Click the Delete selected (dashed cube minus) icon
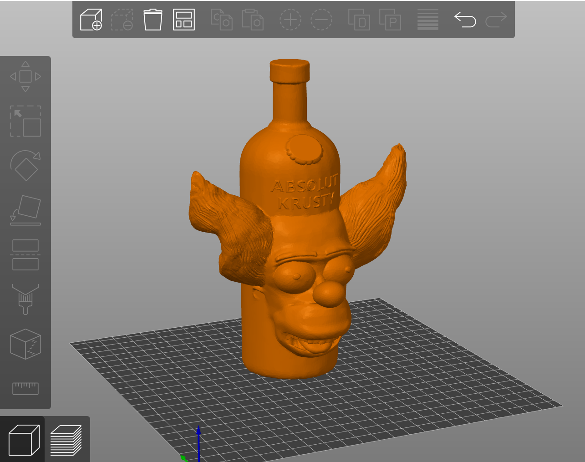The width and height of the screenshot is (585, 462). point(122,20)
